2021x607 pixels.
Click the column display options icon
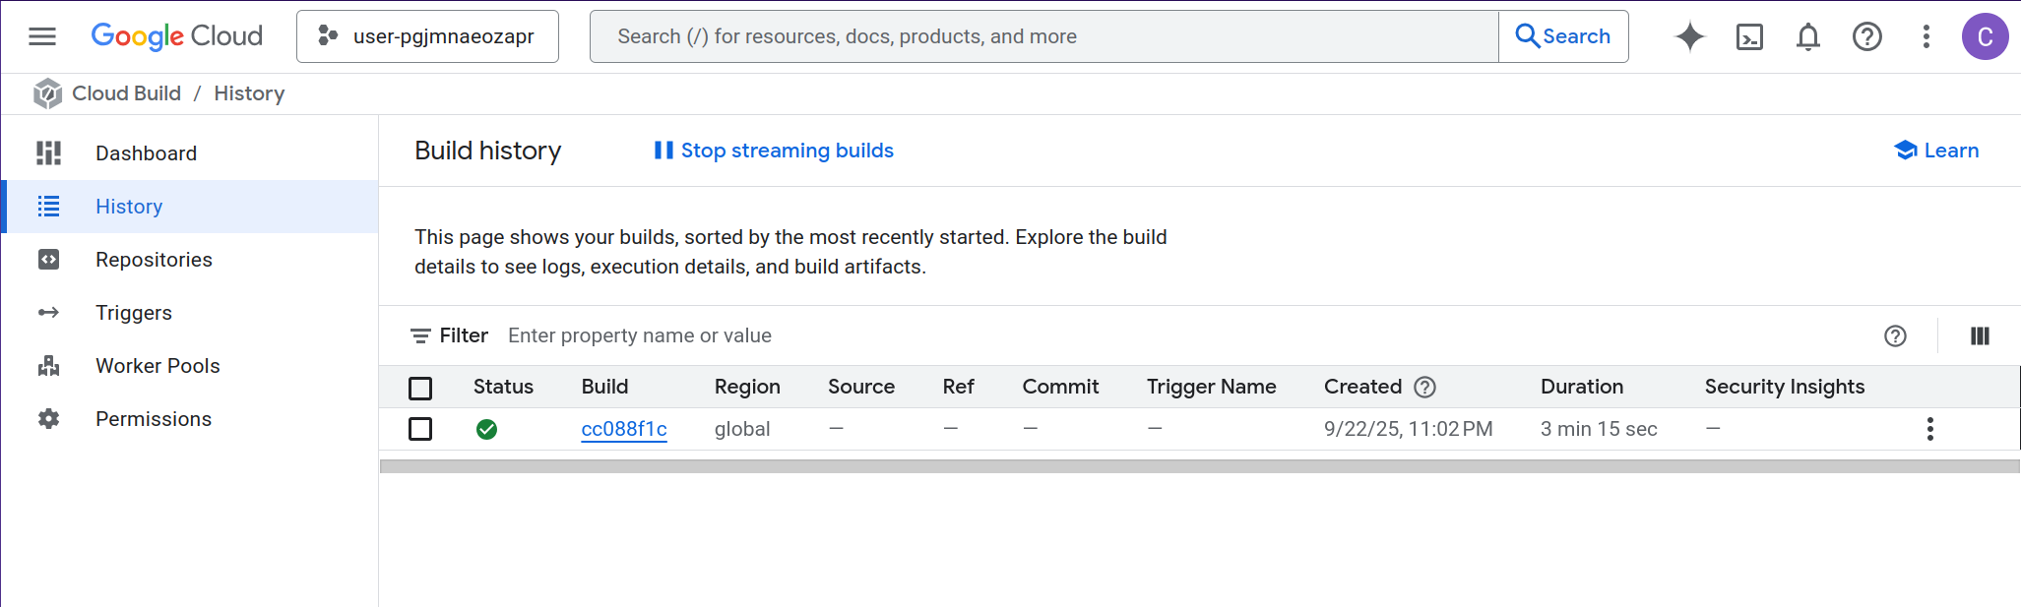coord(1980,336)
